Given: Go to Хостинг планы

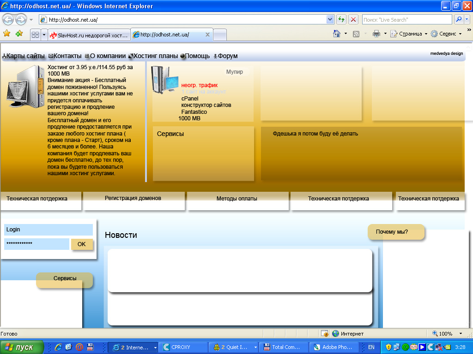Looking at the screenshot, I should 153,56.
